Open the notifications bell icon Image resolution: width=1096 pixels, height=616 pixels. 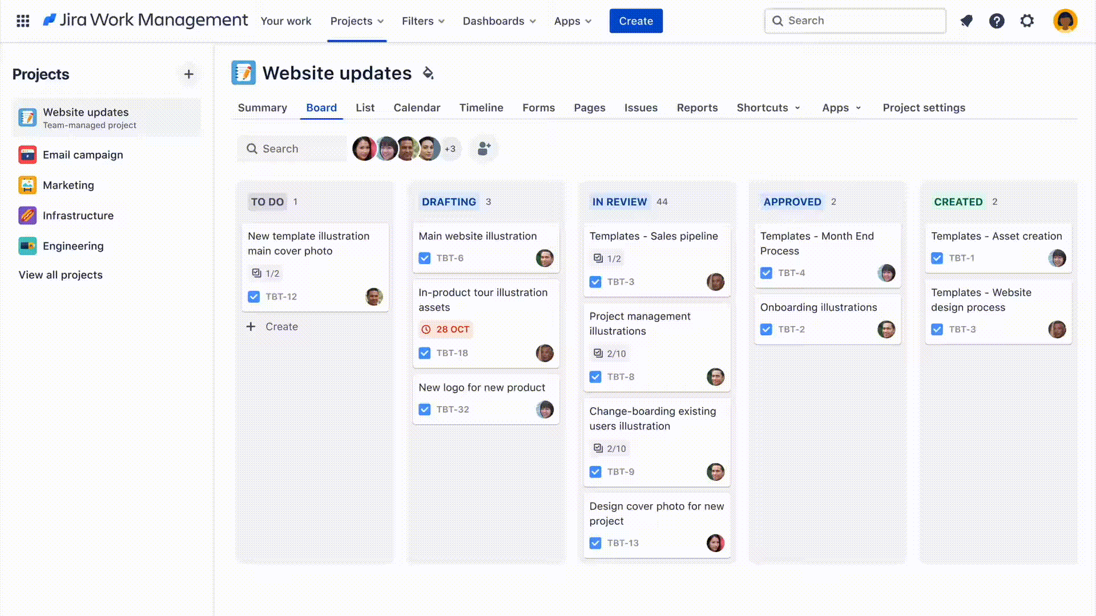click(x=966, y=21)
